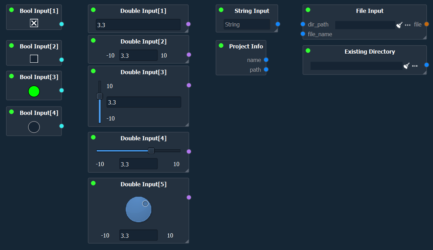Click the Double Input[4] horizontal slider handle
Image resolution: width=433 pixels, height=250 pixels.
coord(151,151)
